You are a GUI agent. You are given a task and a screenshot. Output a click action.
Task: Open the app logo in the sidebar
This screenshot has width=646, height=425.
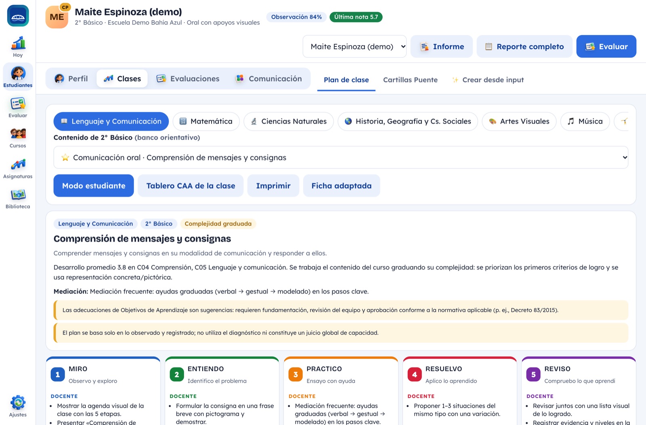pos(18,16)
